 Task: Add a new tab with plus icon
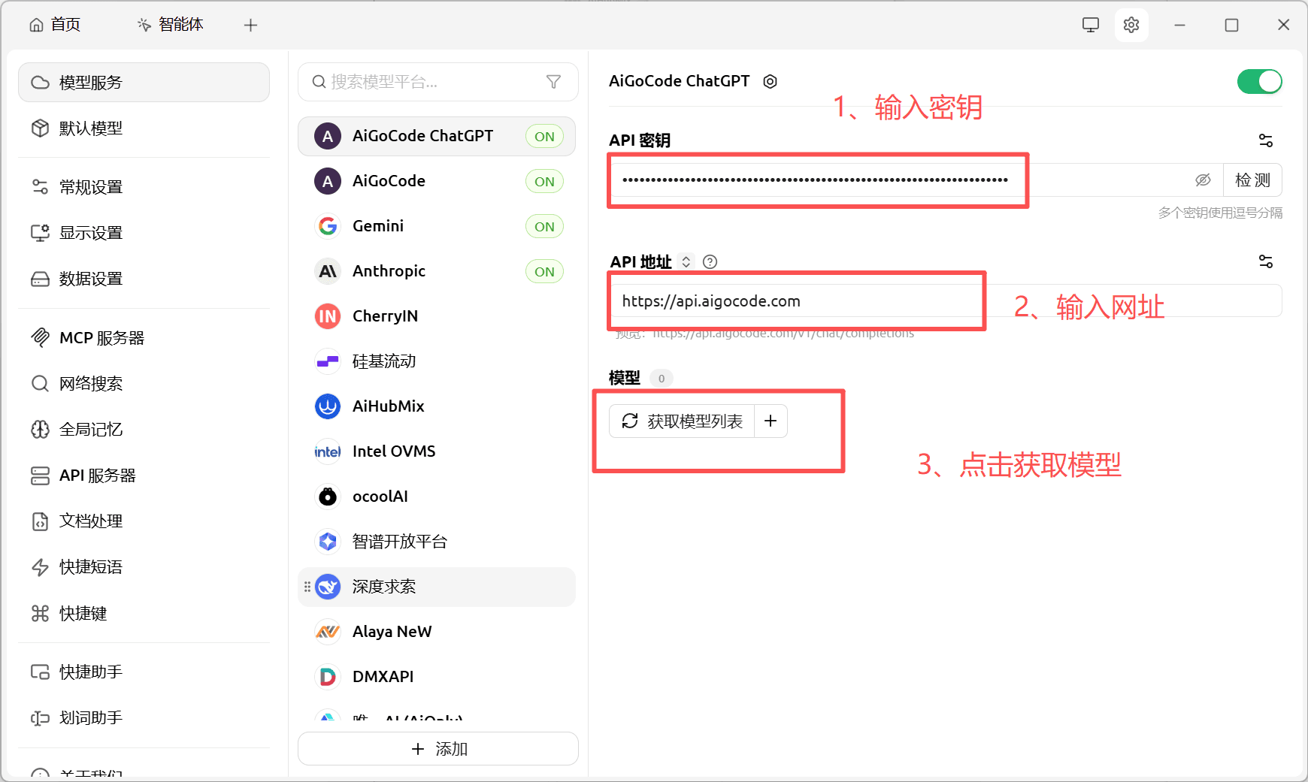click(251, 26)
